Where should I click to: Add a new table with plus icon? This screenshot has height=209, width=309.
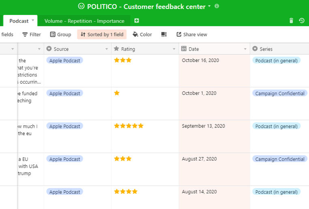pyautogui.click(x=137, y=21)
